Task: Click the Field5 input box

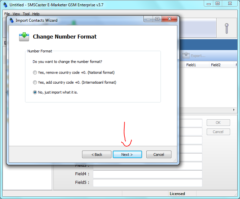Action: 148,183
